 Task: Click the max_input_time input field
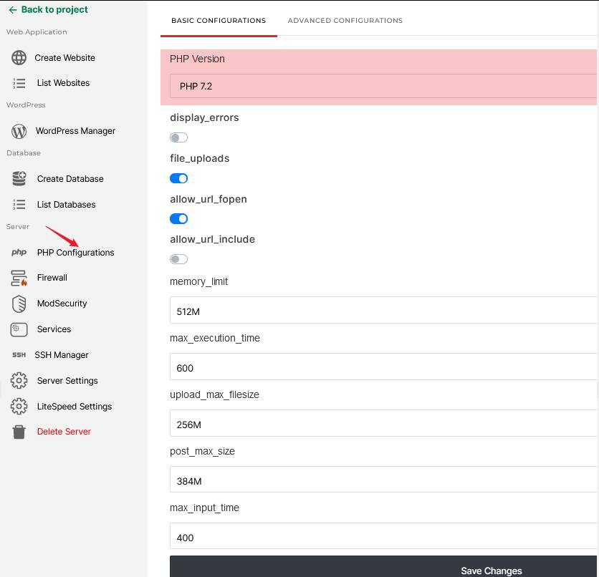click(383, 535)
